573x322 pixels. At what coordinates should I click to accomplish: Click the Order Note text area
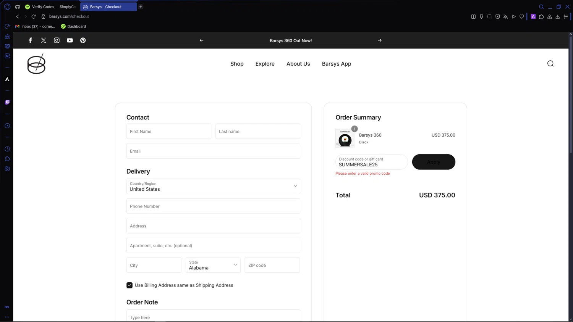[x=213, y=316]
